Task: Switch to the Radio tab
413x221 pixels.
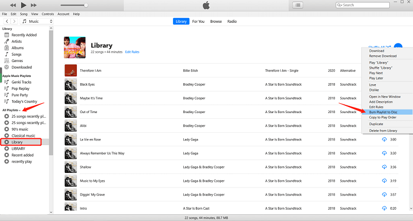Action: click(232, 21)
